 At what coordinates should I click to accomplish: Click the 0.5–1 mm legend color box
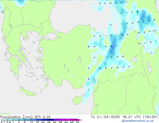click(x=10, y=120)
